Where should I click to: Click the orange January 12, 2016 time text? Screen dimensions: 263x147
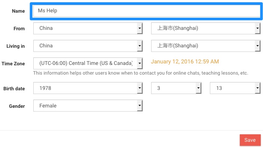click(x=185, y=62)
